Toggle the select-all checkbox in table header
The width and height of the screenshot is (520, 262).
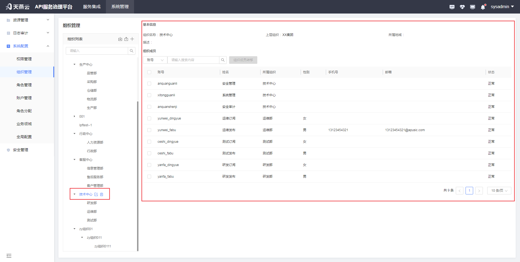[x=149, y=72]
